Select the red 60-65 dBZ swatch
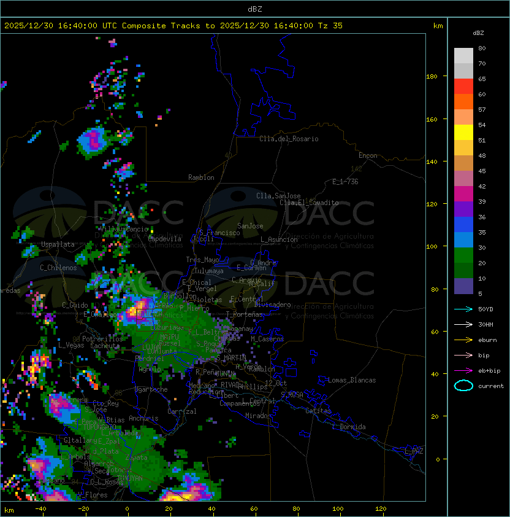Viewport: 510px width, 517px height. 463,87
